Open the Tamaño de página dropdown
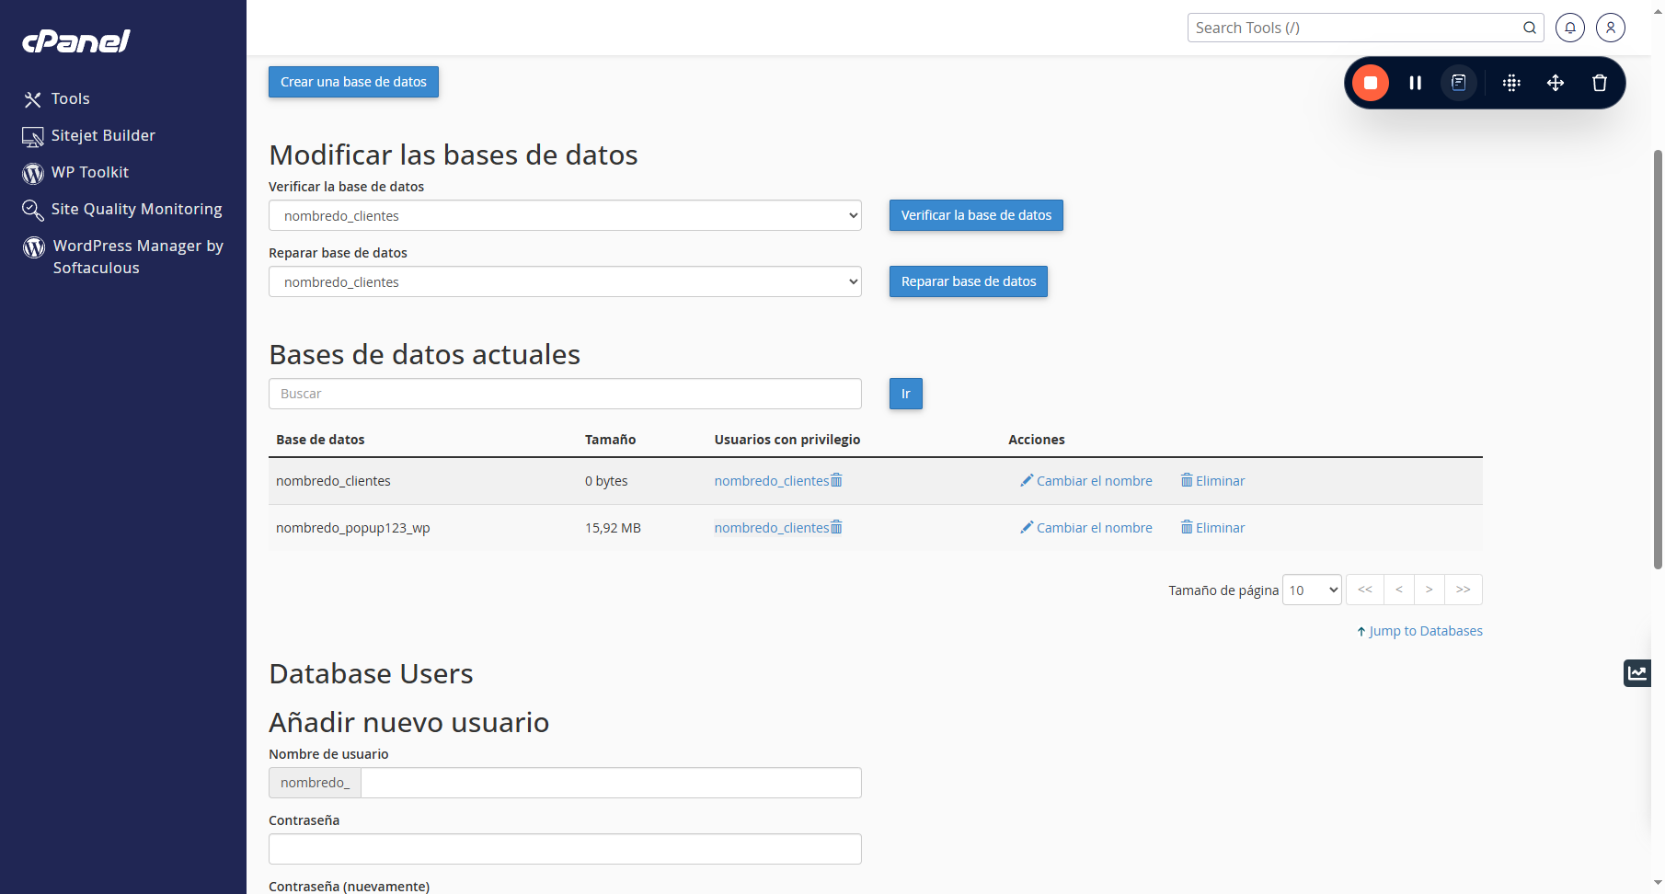1665x894 pixels. tap(1313, 590)
